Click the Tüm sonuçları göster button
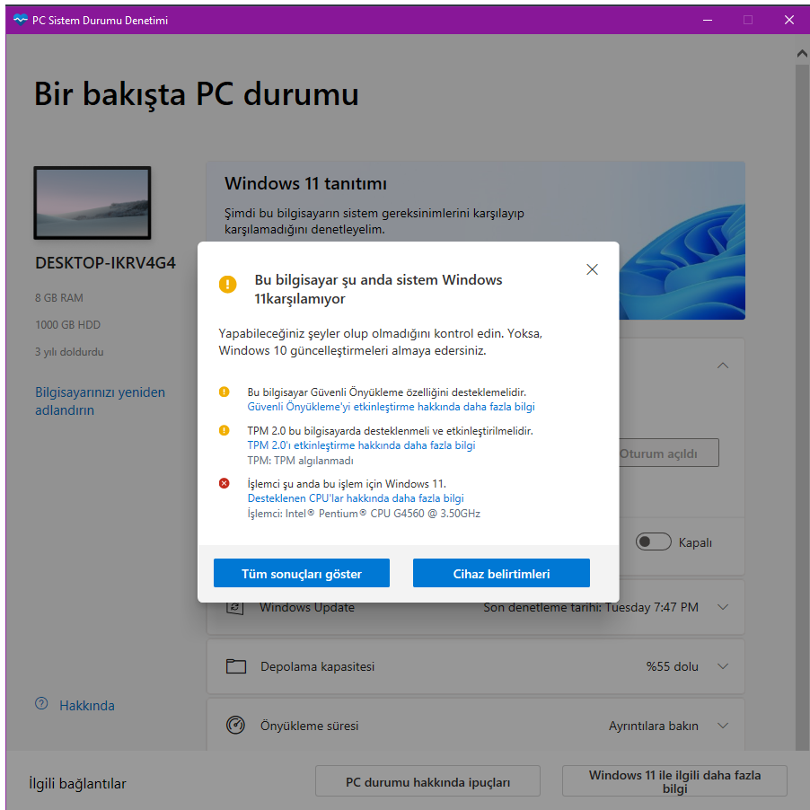The image size is (810, 810). pyautogui.click(x=302, y=573)
